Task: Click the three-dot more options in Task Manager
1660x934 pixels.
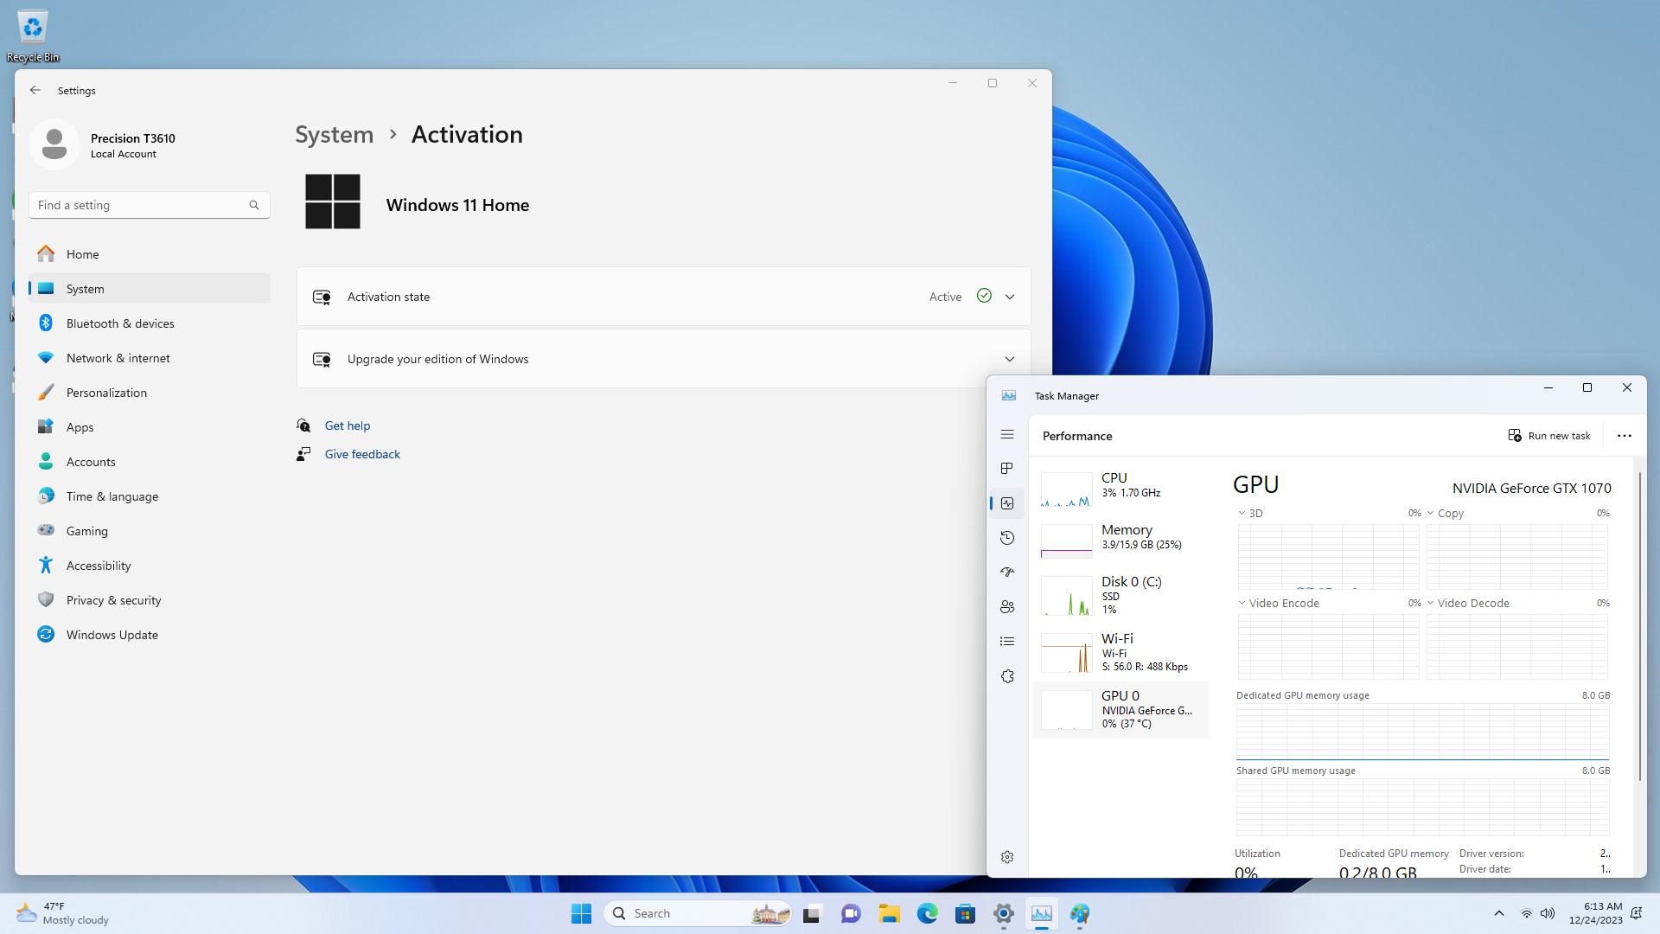Action: tap(1624, 436)
